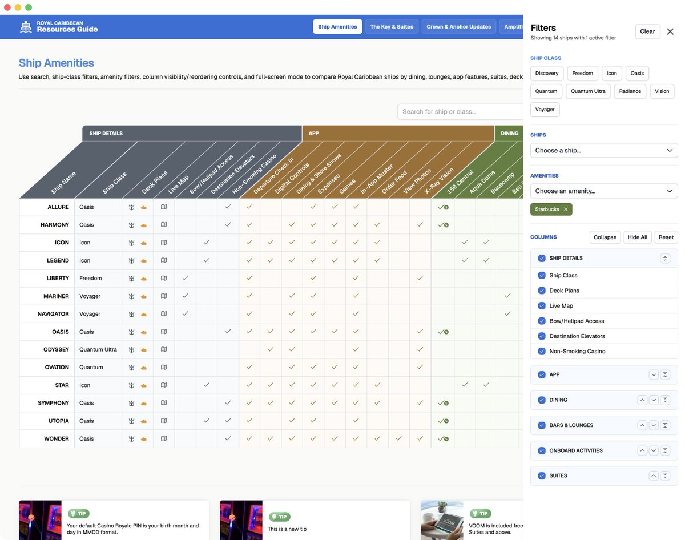The width and height of the screenshot is (685, 540).
Task: Clear all active filters
Action: (647, 31)
